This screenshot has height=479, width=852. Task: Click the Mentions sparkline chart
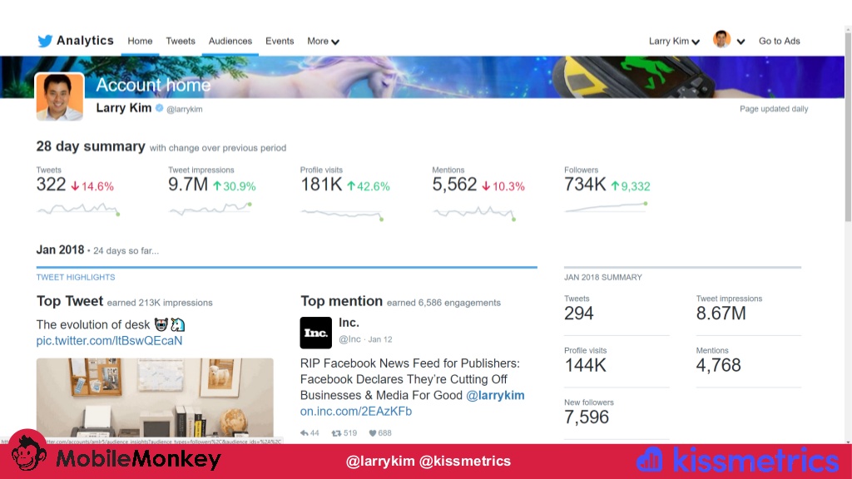474,212
